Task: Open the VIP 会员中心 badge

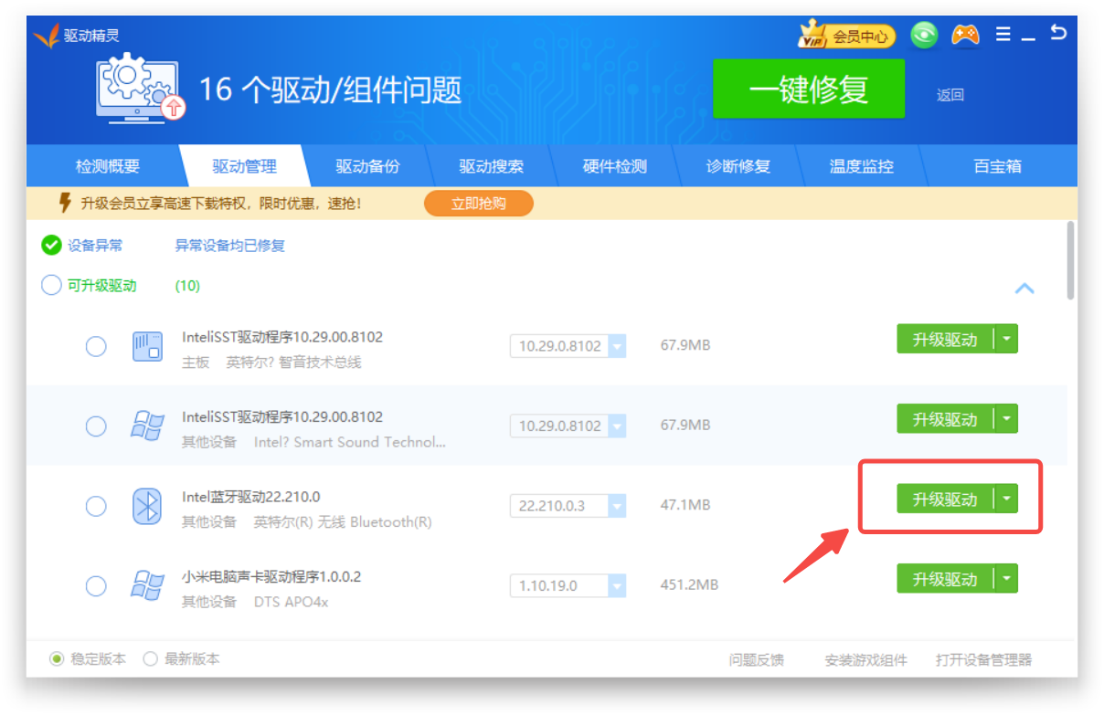Action: (846, 37)
